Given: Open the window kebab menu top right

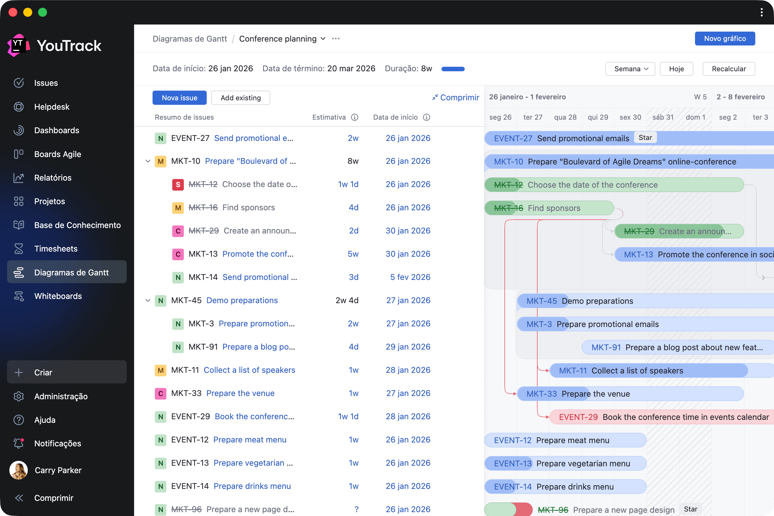Looking at the screenshot, I should (x=761, y=12).
